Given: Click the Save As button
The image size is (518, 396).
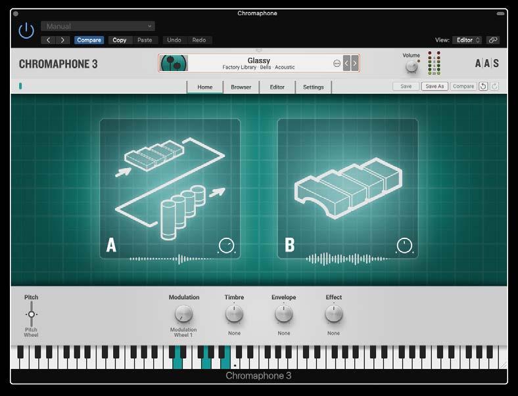Looking at the screenshot, I should [x=435, y=86].
